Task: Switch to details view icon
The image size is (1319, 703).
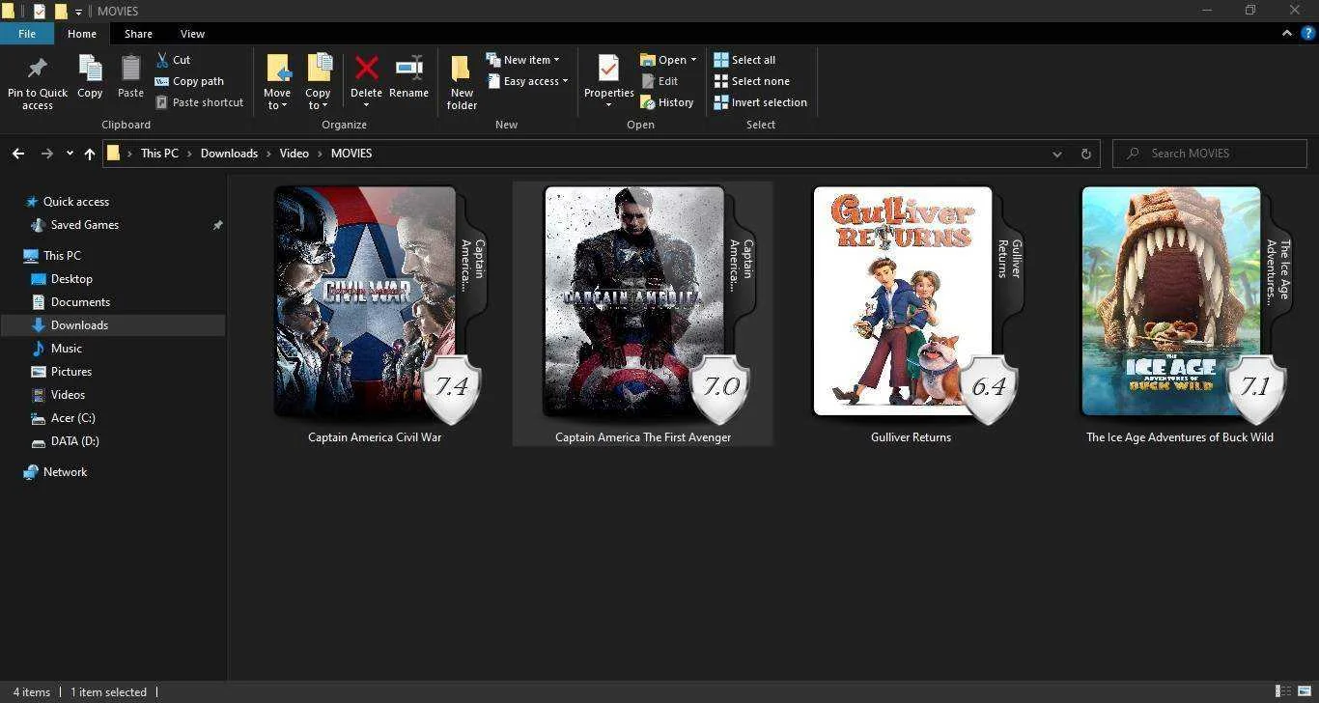Action: coord(1283,691)
